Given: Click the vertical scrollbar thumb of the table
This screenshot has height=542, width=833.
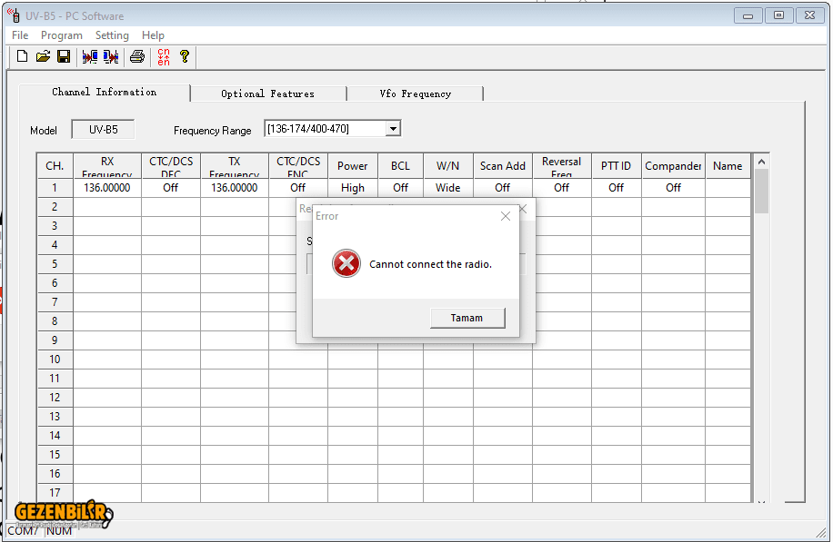Looking at the screenshot, I should click(761, 191).
